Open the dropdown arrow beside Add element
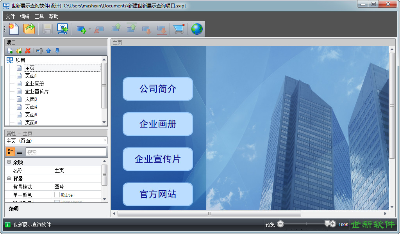Viewport: 400px width, 234px height. point(90,29)
